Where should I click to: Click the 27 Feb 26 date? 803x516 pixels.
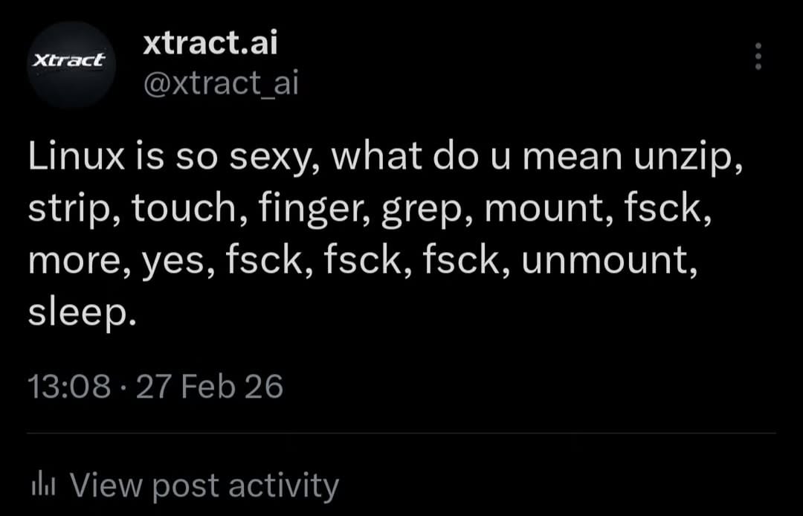coord(210,387)
